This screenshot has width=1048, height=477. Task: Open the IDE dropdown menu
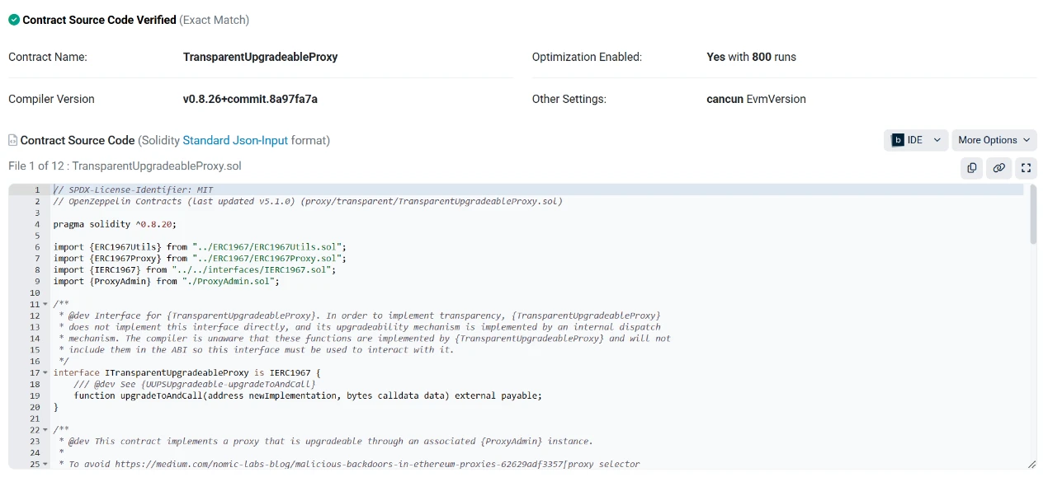point(916,140)
